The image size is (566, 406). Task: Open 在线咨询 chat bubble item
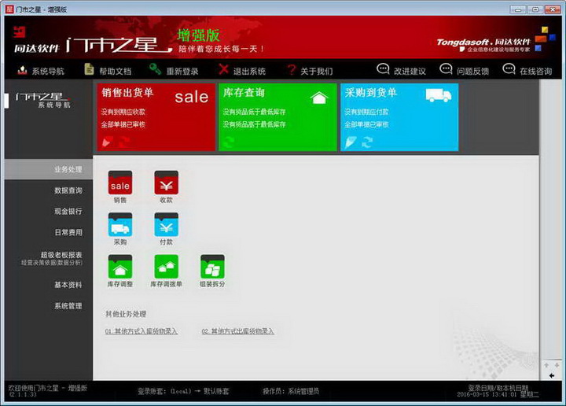pos(527,70)
